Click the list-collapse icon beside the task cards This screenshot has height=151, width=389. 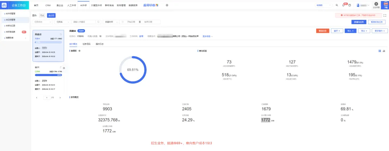[64, 68]
